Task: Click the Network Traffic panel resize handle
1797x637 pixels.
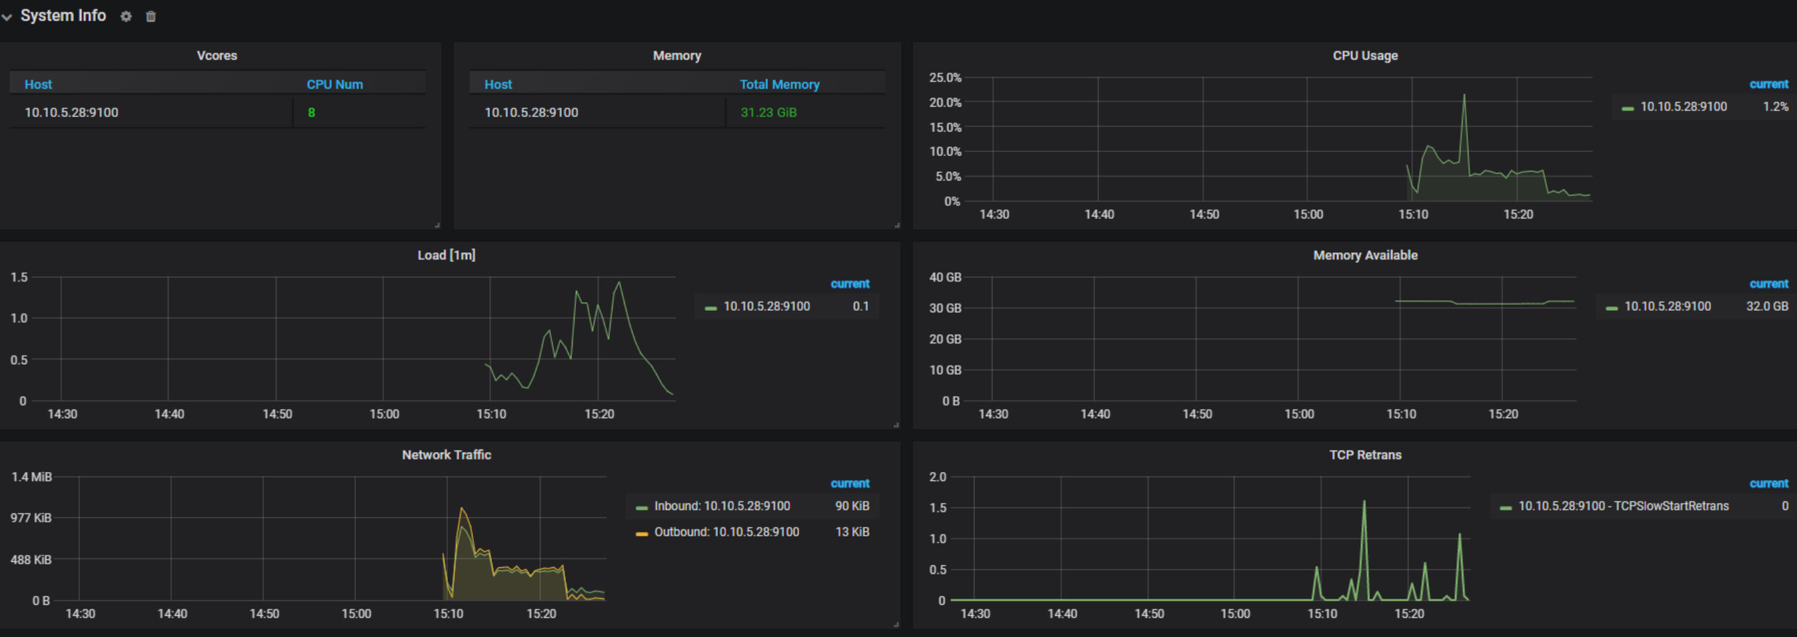Action: click(x=896, y=624)
